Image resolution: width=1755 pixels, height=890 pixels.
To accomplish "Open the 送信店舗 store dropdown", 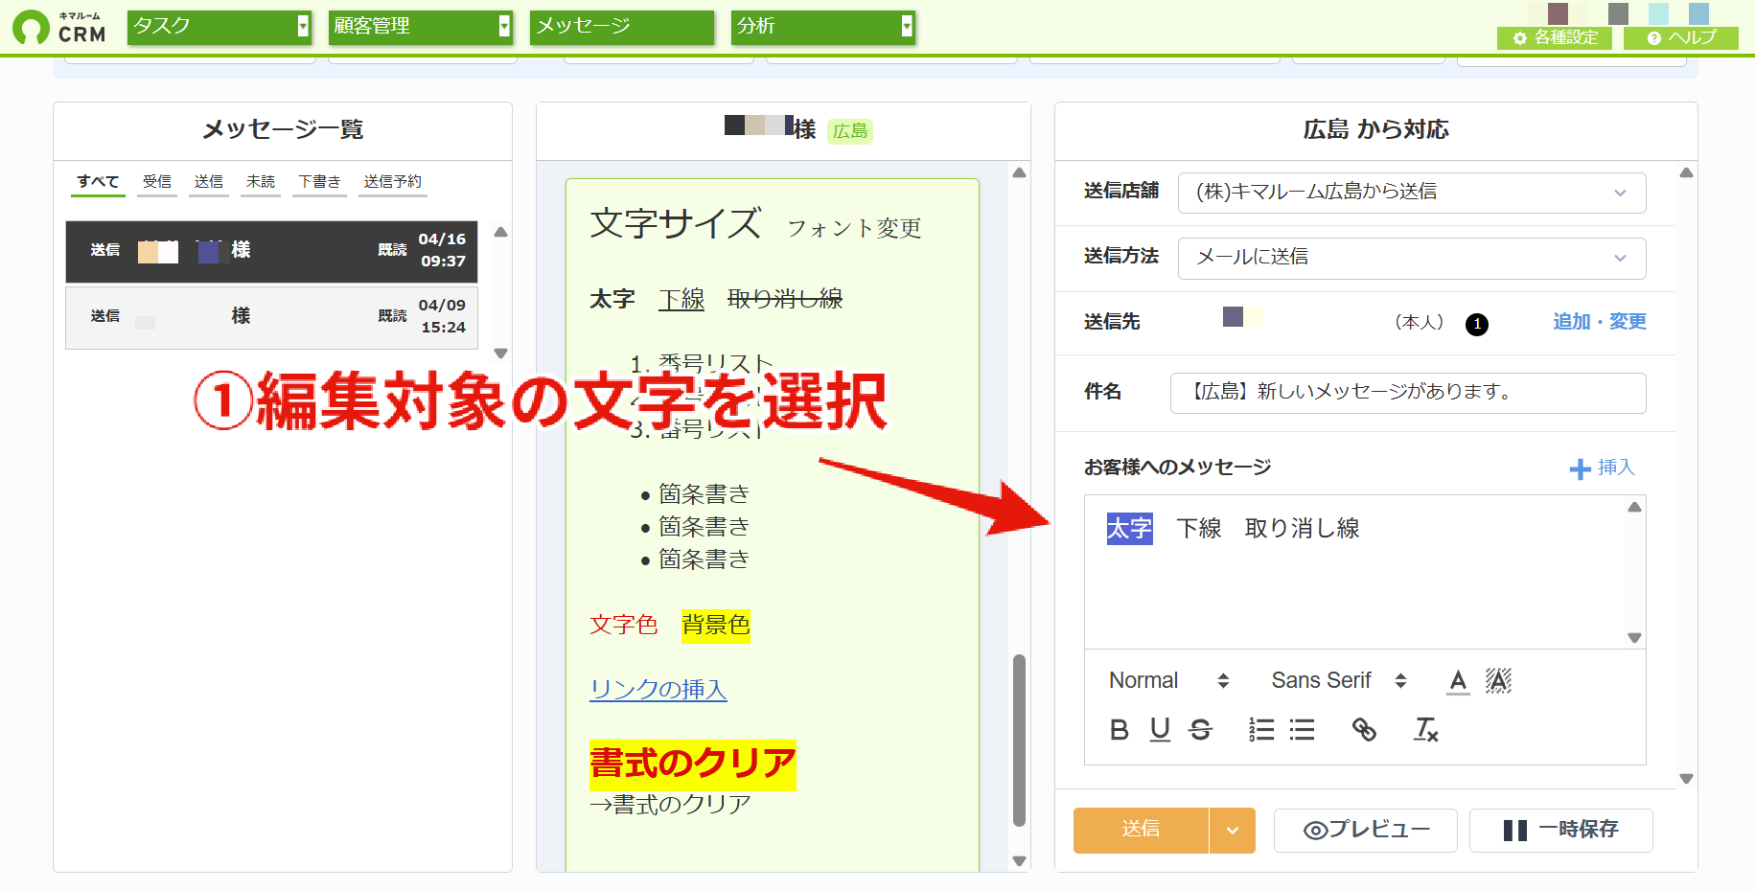I will click(x=1412, y=193).
